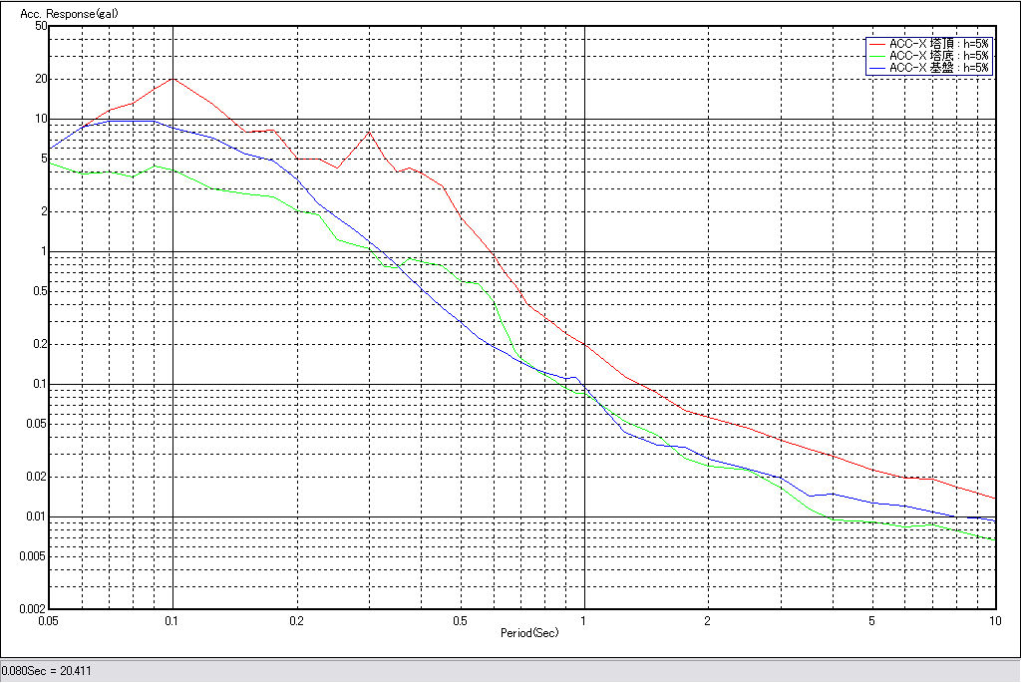1021x683 pixels.
Task: Click the green line swatch in the legend
Action: click(877, 56)
